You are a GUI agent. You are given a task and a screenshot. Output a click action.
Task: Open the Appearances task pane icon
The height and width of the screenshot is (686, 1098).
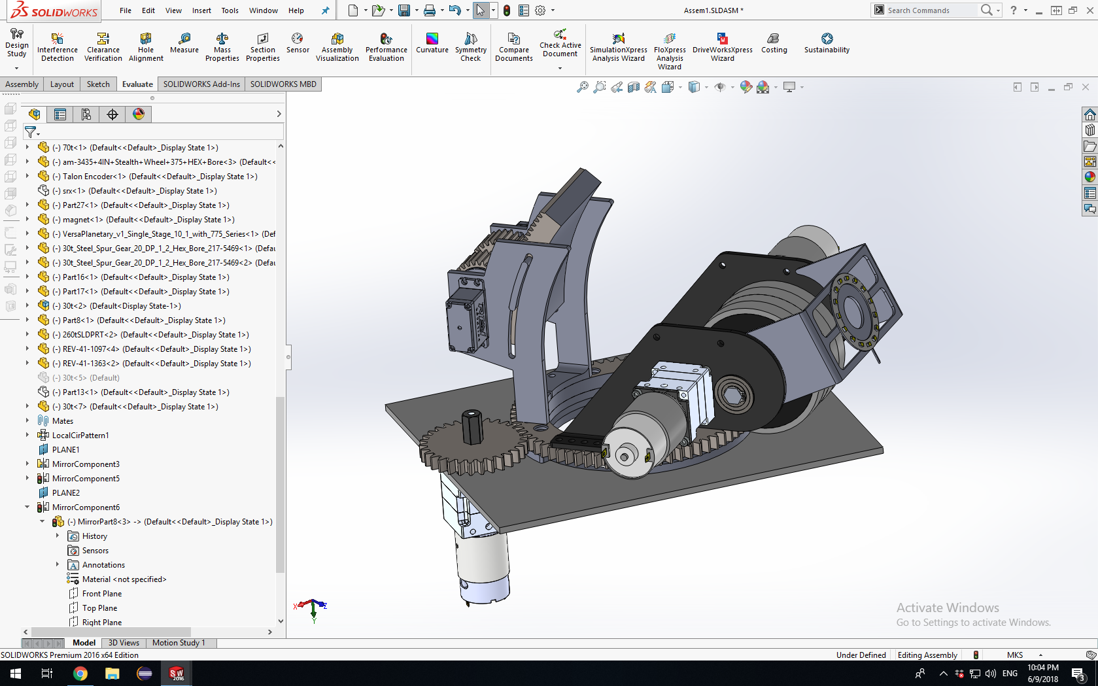point(1089,177)
